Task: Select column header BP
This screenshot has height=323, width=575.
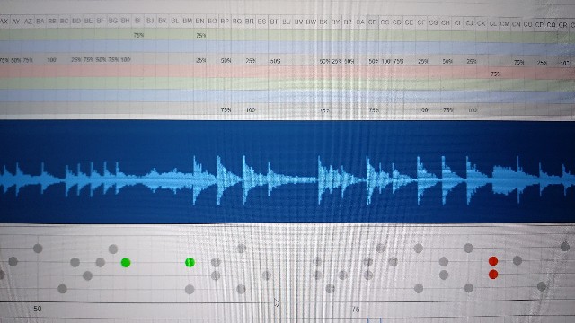Action: tap(225, 22)
